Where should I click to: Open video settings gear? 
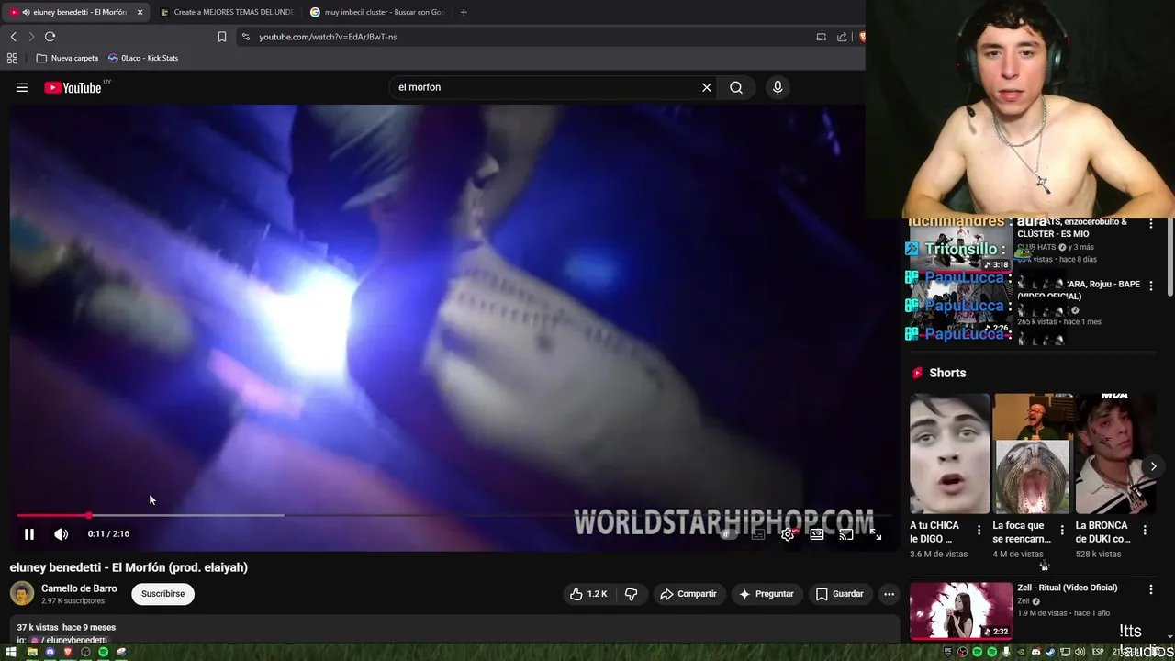click(788, 534)
